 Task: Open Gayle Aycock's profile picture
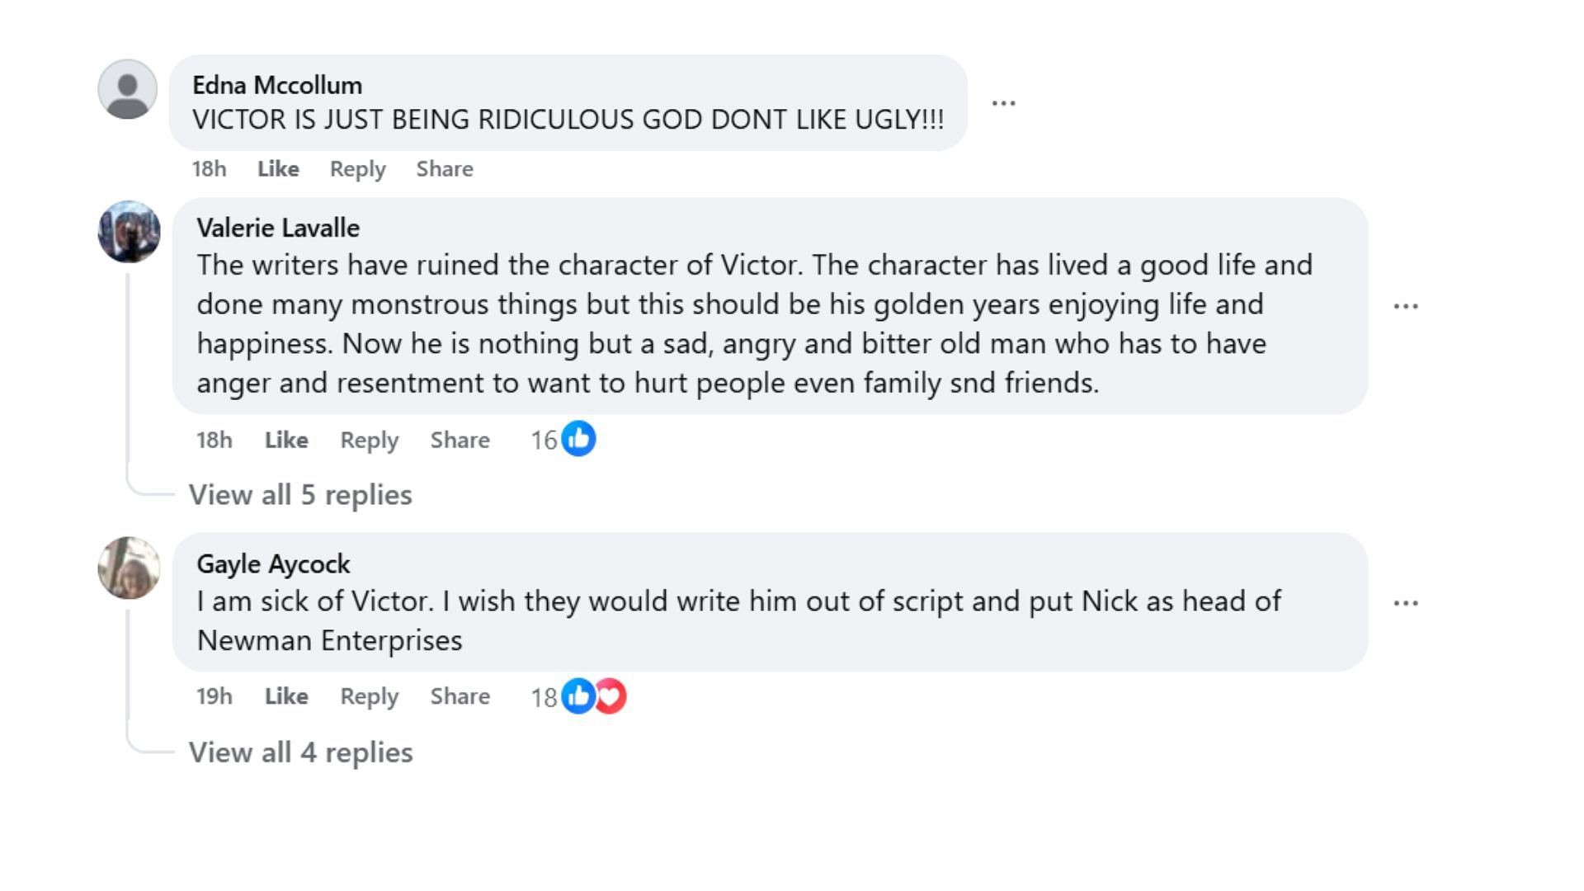click(x=129, y=568)
